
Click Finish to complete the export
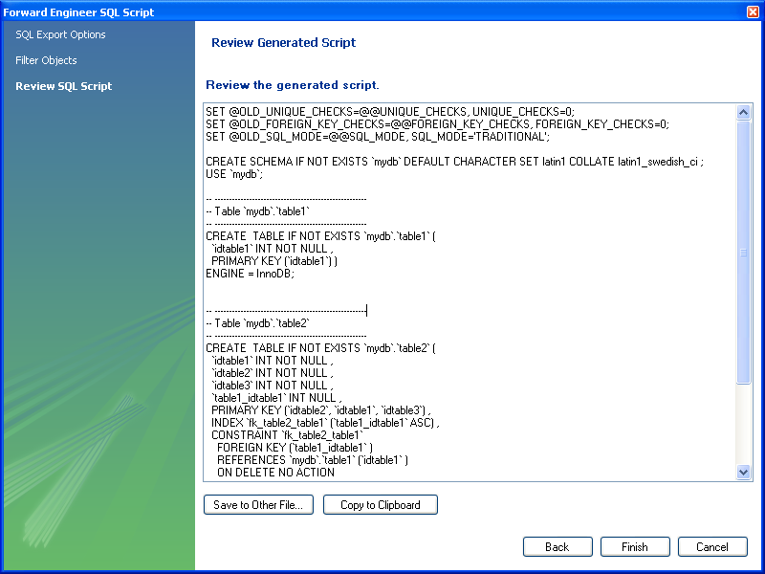click(635, 546)
